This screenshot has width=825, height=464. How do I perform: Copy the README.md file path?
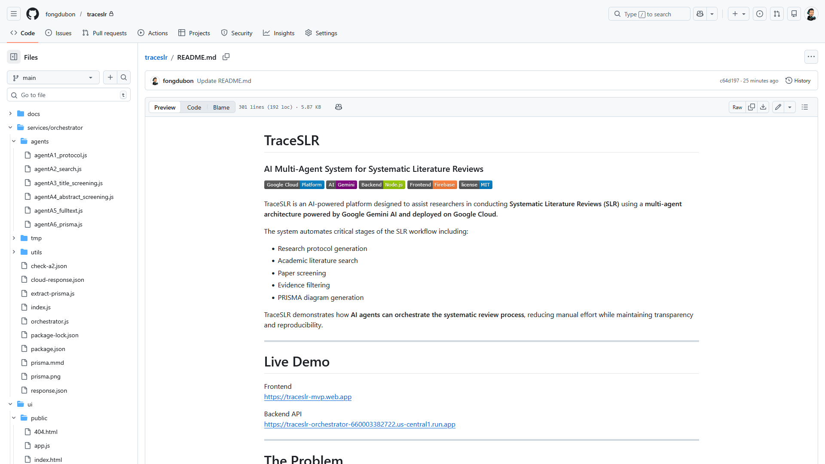226,57
